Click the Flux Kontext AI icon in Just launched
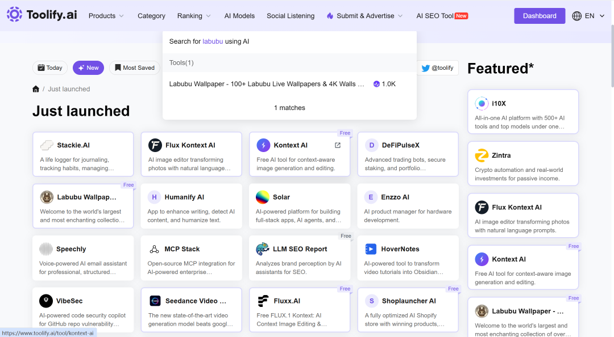This screenshot has height=337, width=614. (155, 145)
